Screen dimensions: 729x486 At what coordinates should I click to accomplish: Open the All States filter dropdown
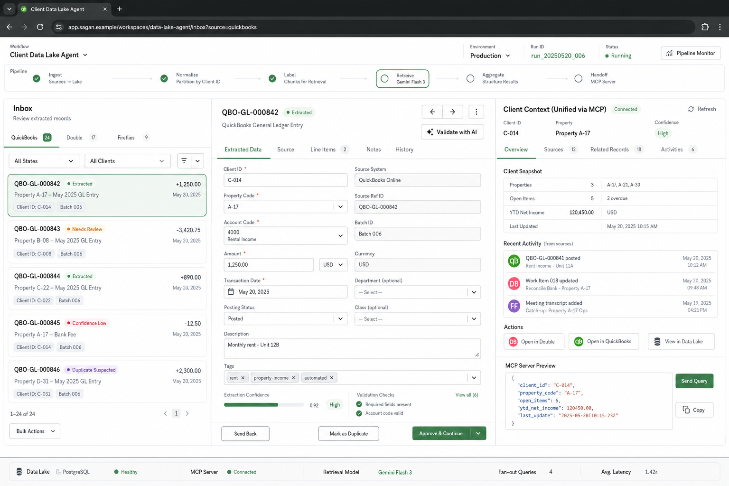pos(44,161)
